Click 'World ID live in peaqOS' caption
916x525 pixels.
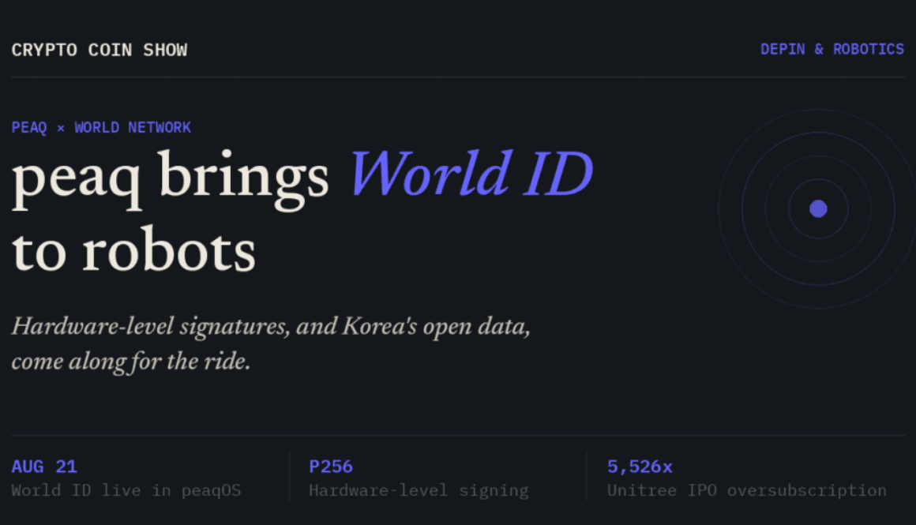pos(126,490)
